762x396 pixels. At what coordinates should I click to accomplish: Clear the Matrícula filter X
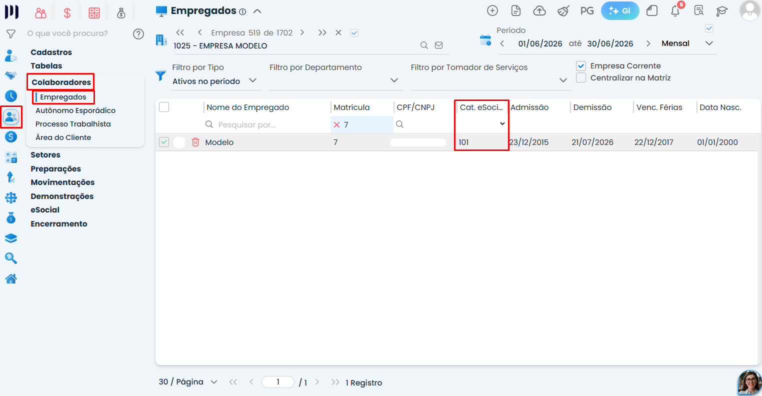[x=336, y=124]
